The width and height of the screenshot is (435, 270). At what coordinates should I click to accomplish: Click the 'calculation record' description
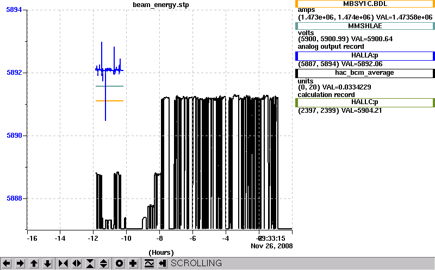pyautogui.click(x=326, y=95)
